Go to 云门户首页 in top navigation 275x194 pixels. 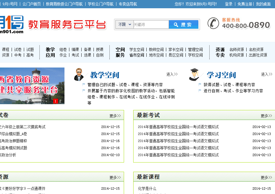[31, 4]
